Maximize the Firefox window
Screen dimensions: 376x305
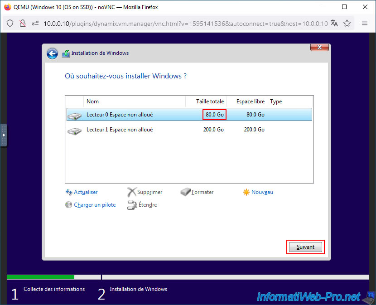[x=344, y=7]
